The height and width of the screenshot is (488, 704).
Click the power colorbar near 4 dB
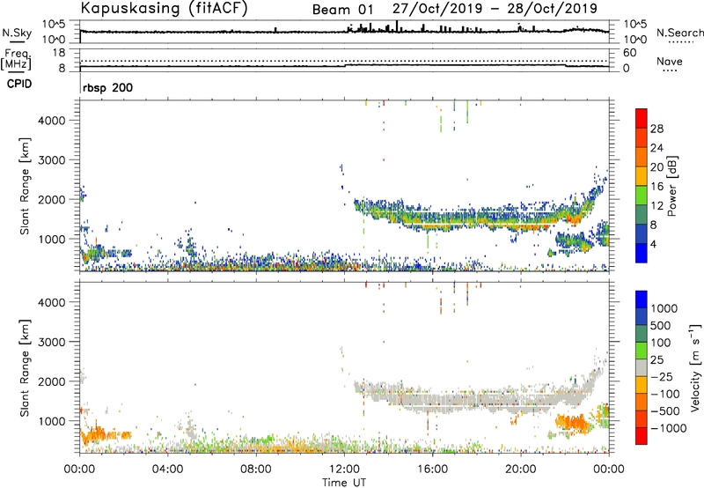[x=642, y=244]
